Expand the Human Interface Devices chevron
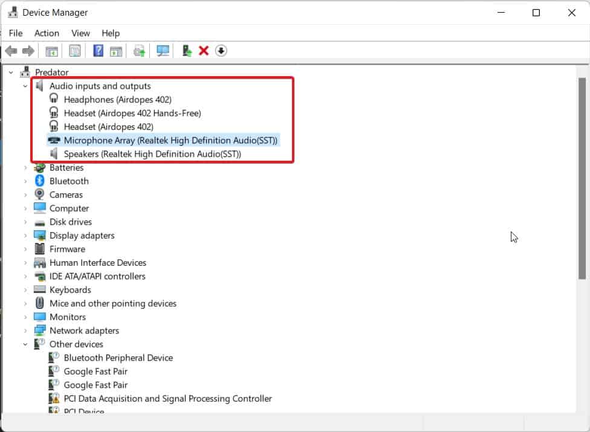The height and width of the screenshot is (432, 590). click(25, 262)
